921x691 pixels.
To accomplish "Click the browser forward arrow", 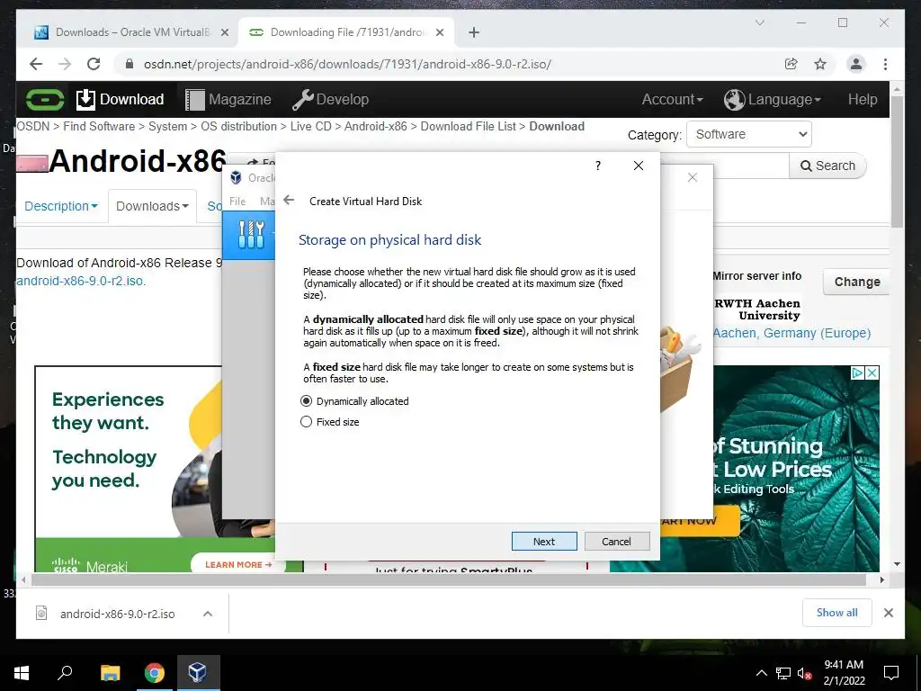I will [x=65, y=64].
